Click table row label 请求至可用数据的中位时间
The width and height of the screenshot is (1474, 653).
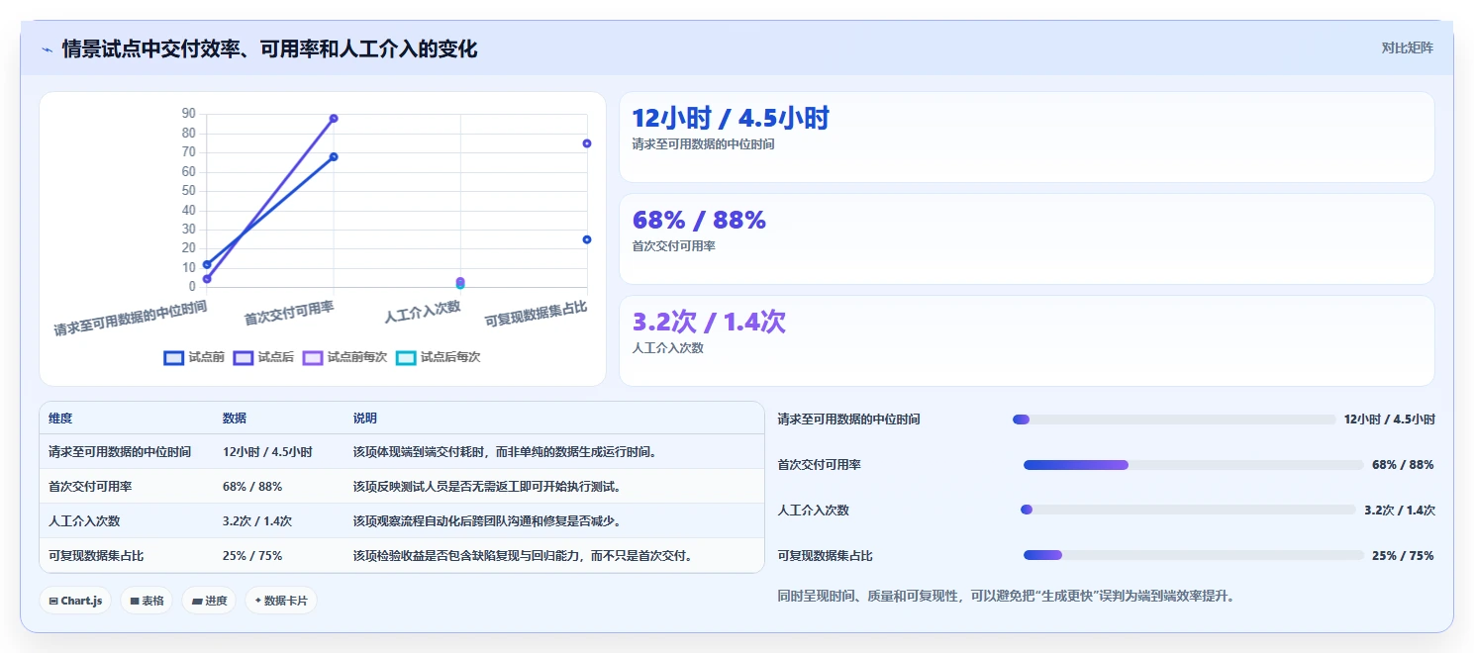(x=120, y=451)
